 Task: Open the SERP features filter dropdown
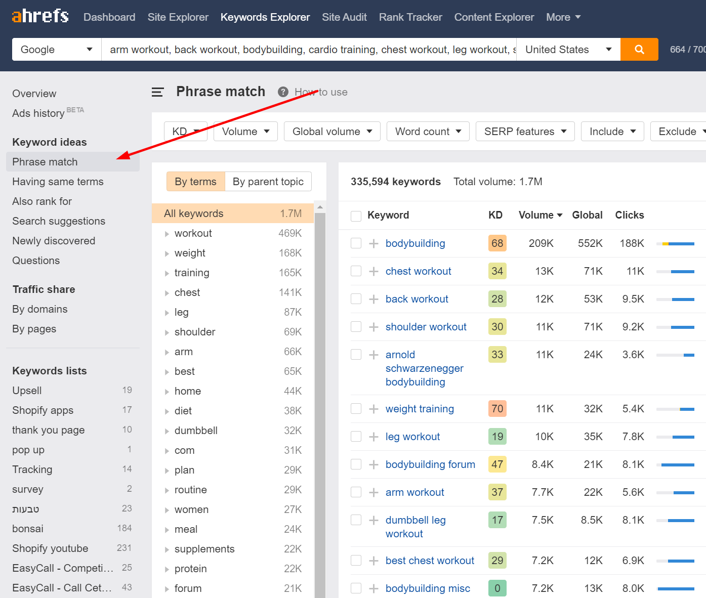click(525, 132)
